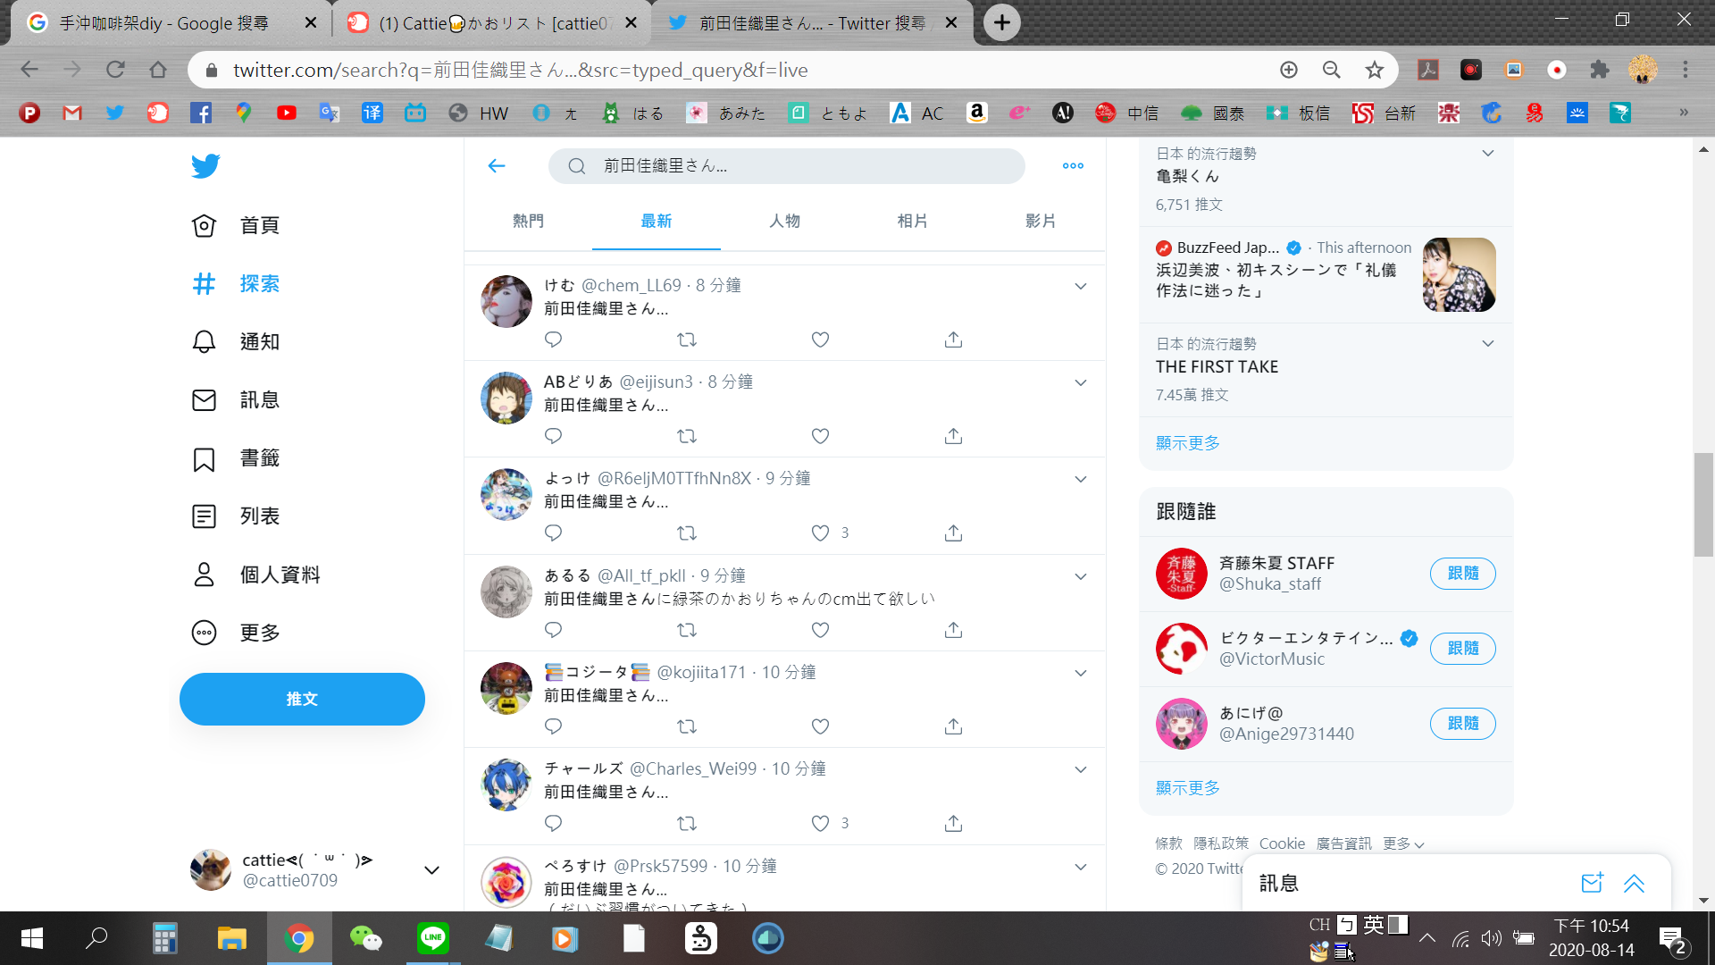Switch to 最新 (Latest) tab
Viewport: 1715px width, 965px height.
[x=657, y=221]
